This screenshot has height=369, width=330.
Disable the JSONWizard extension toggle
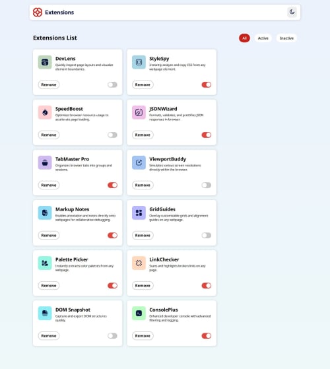click(x=207, y=135)
